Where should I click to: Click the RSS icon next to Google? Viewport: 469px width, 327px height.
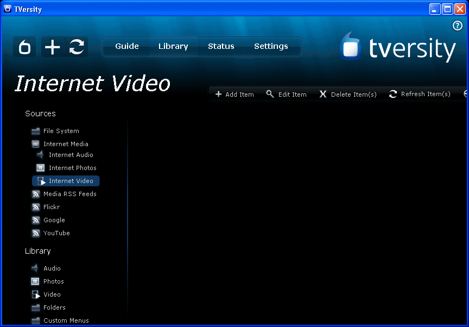(36, 220)
